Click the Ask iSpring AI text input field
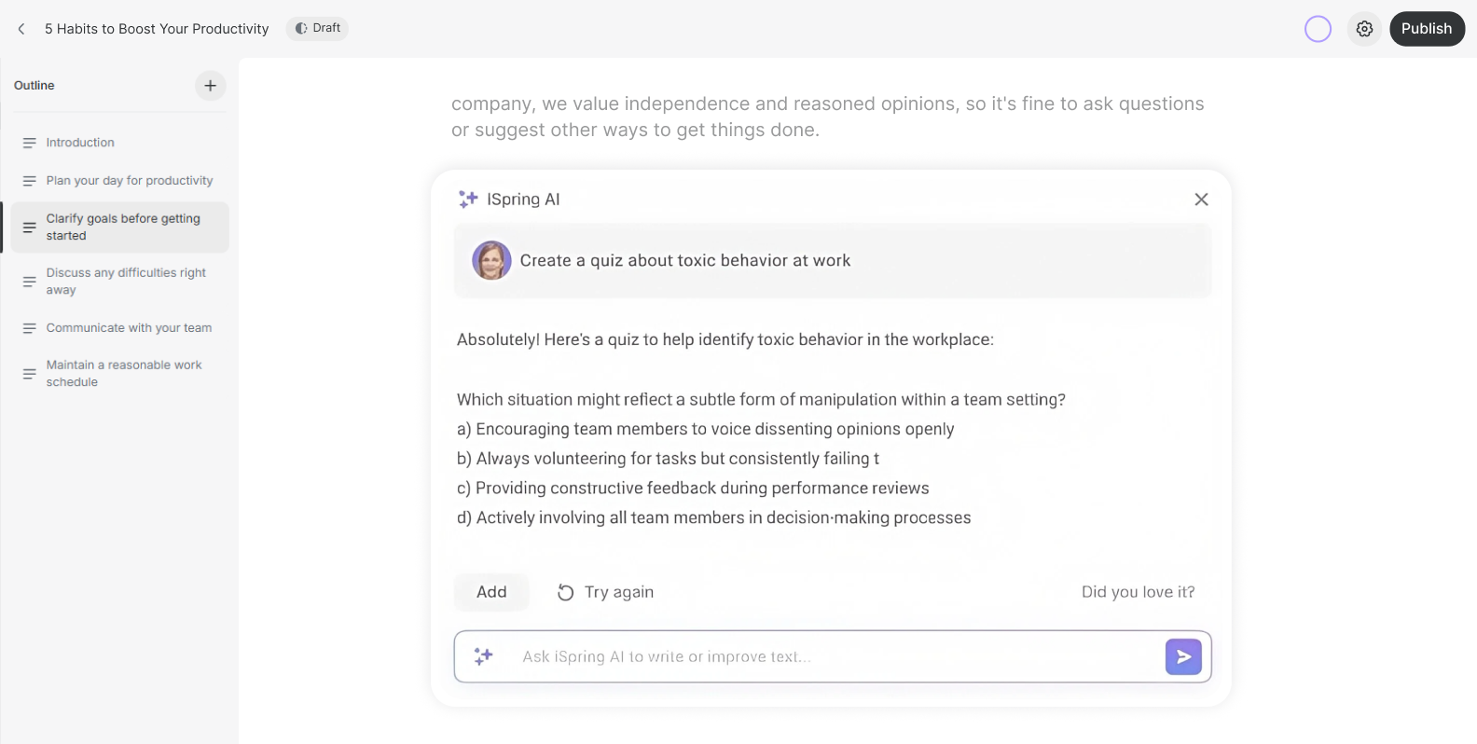1477x744 pixels. (830, 657)
